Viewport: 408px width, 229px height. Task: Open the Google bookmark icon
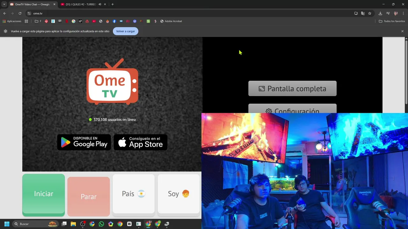click(73, 21)
